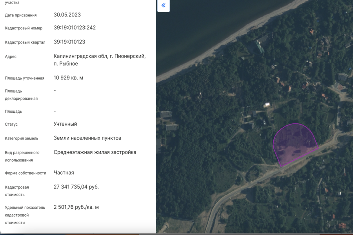The height and width of the screenshot is (235, 353).
Task: Collapse the info panel with double-chevron button
Action: coord(163,5)
